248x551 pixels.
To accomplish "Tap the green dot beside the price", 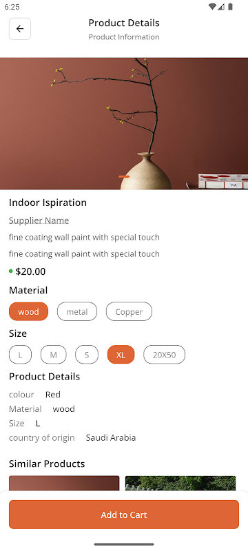I will click(x=11, y=271).
